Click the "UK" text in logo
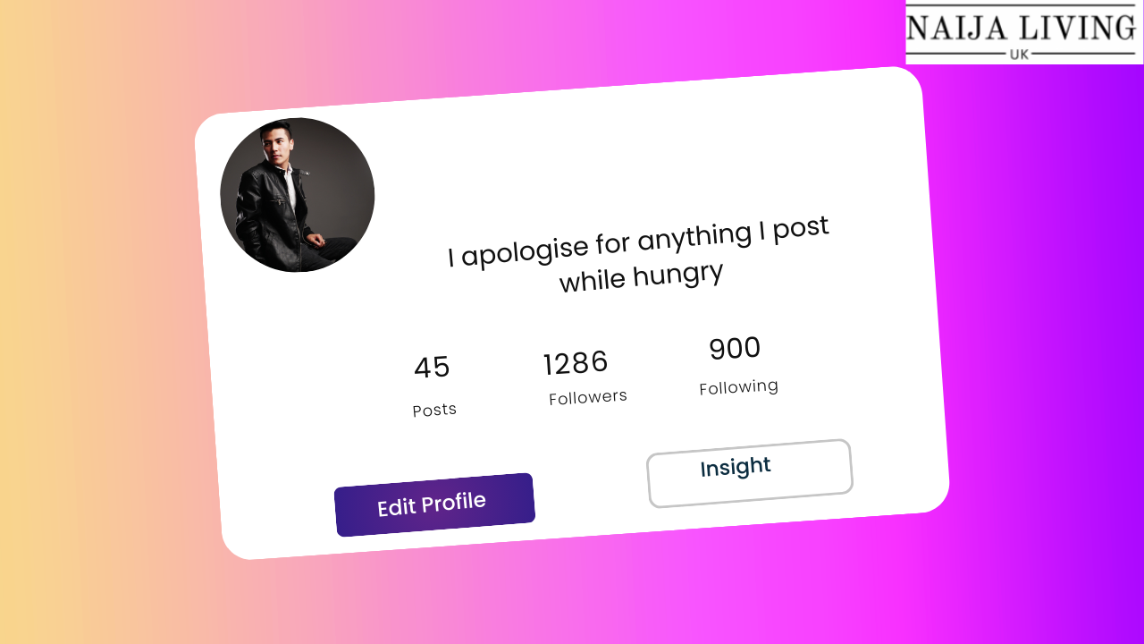This screenshot has width=1144, height=644. tap(1019, 55)
